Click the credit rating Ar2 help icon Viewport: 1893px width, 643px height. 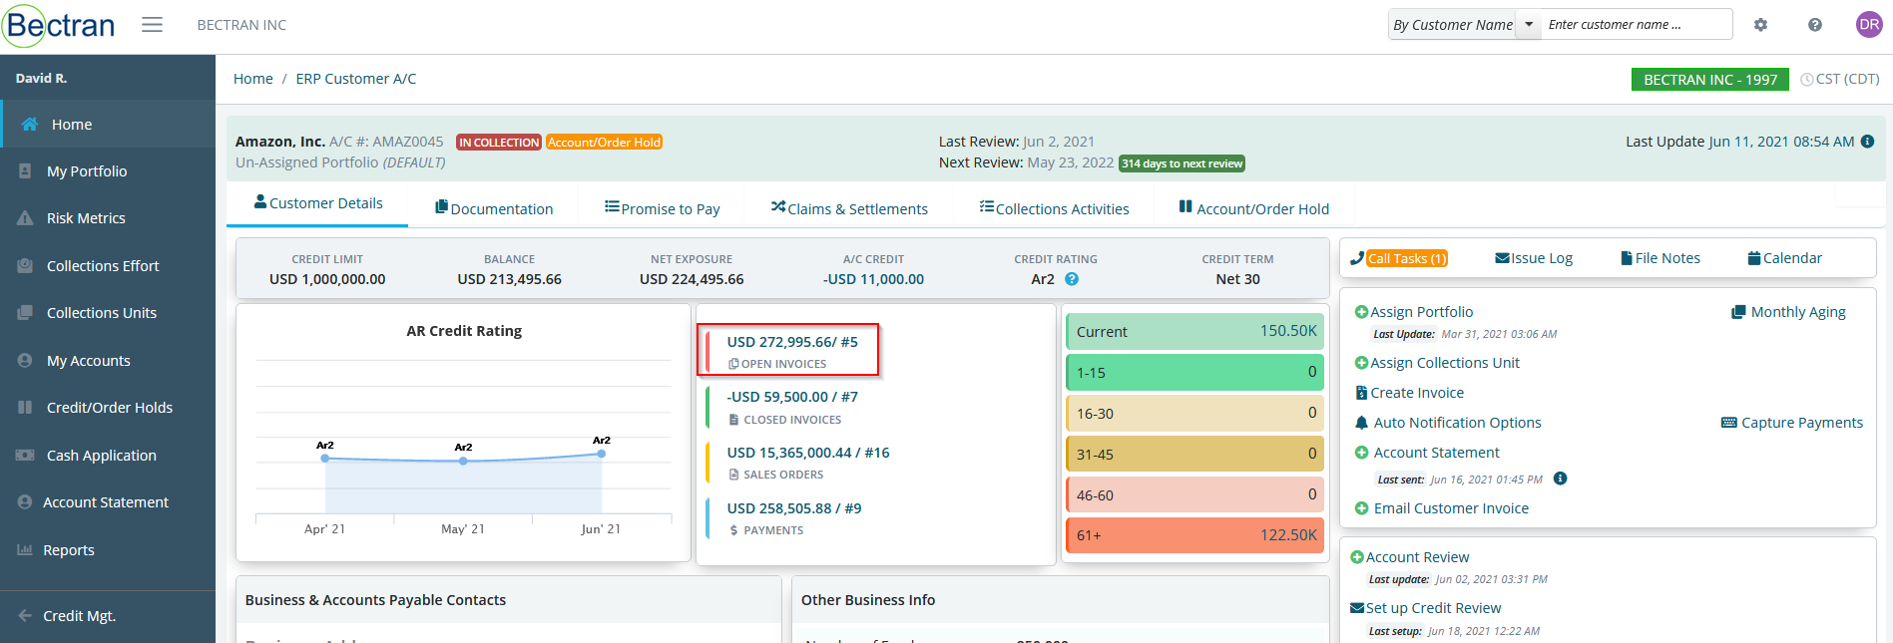click(1072, 279)
